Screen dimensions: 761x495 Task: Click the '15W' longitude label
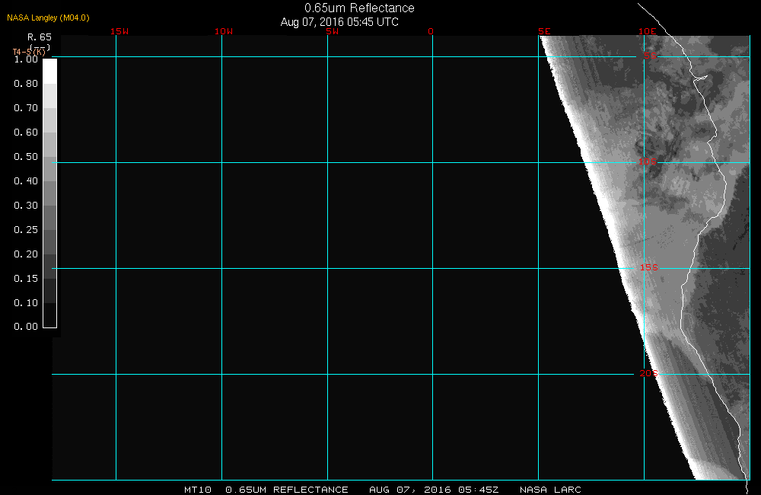(x=119, y=31)
